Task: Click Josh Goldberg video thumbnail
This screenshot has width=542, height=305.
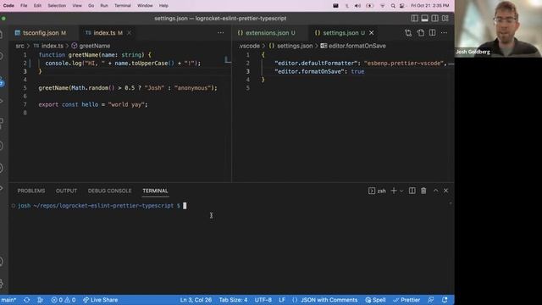Action: 498,28
